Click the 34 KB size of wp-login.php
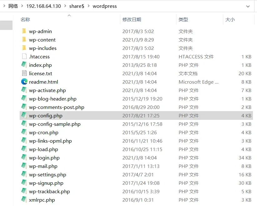257x206 pixels. pyautogui.click(x=245, y=158)
